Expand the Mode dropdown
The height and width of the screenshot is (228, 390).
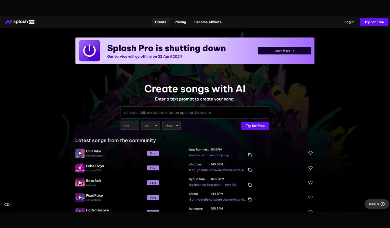172,125
